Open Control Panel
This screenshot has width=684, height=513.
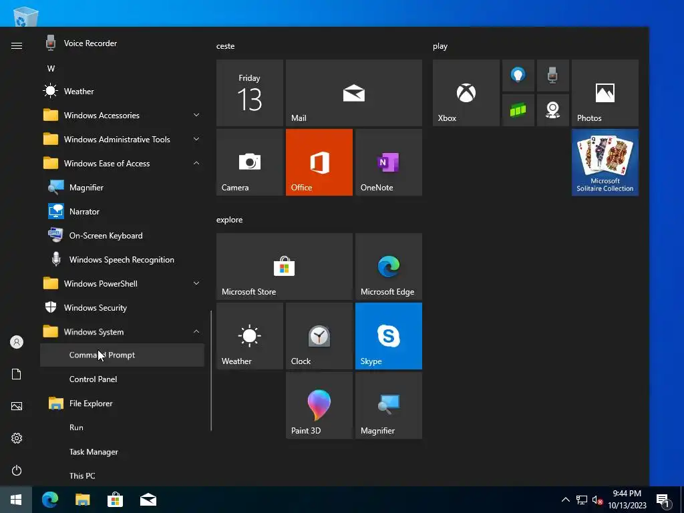[122, 379]
